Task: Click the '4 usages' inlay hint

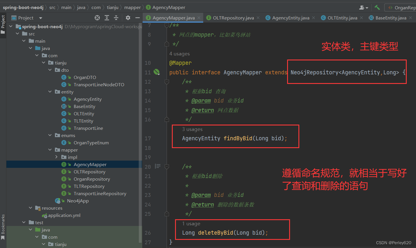Action: coord(179,54)
